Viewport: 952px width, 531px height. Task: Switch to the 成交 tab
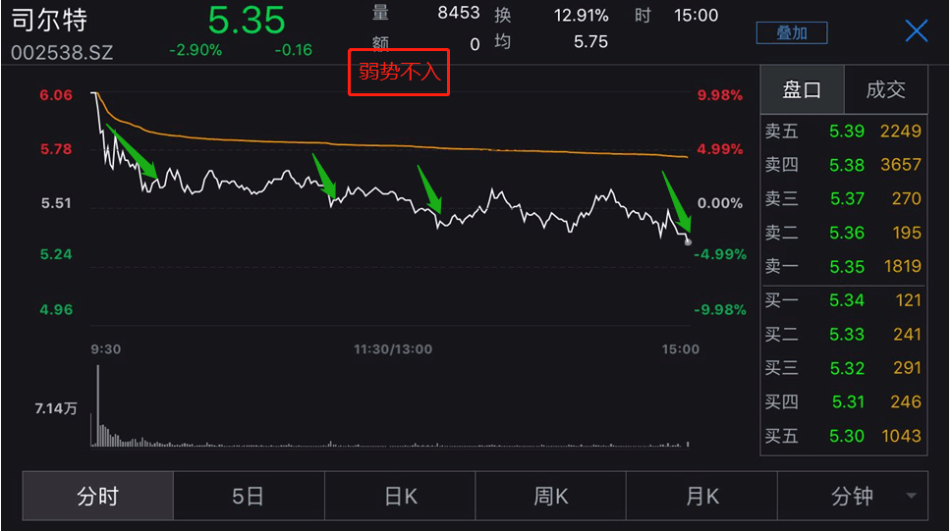point(886,90)
